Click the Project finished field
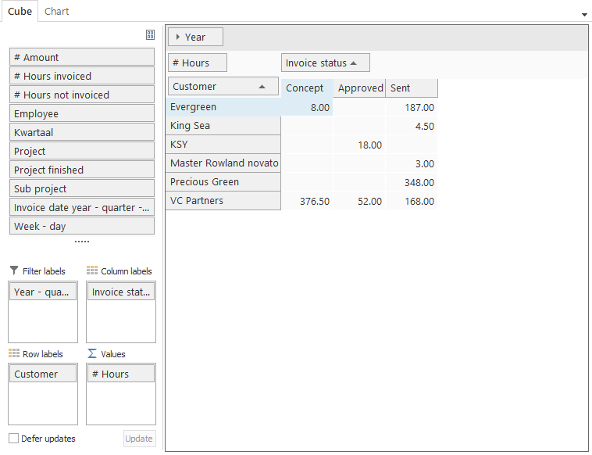The width and height of the screenshot is (592, 455). [x=82, y=170]
